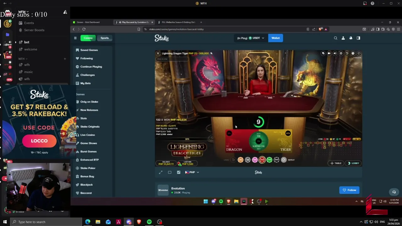Open Stake Poker category
The image size is (402, 226).
[x=88, y=168]
